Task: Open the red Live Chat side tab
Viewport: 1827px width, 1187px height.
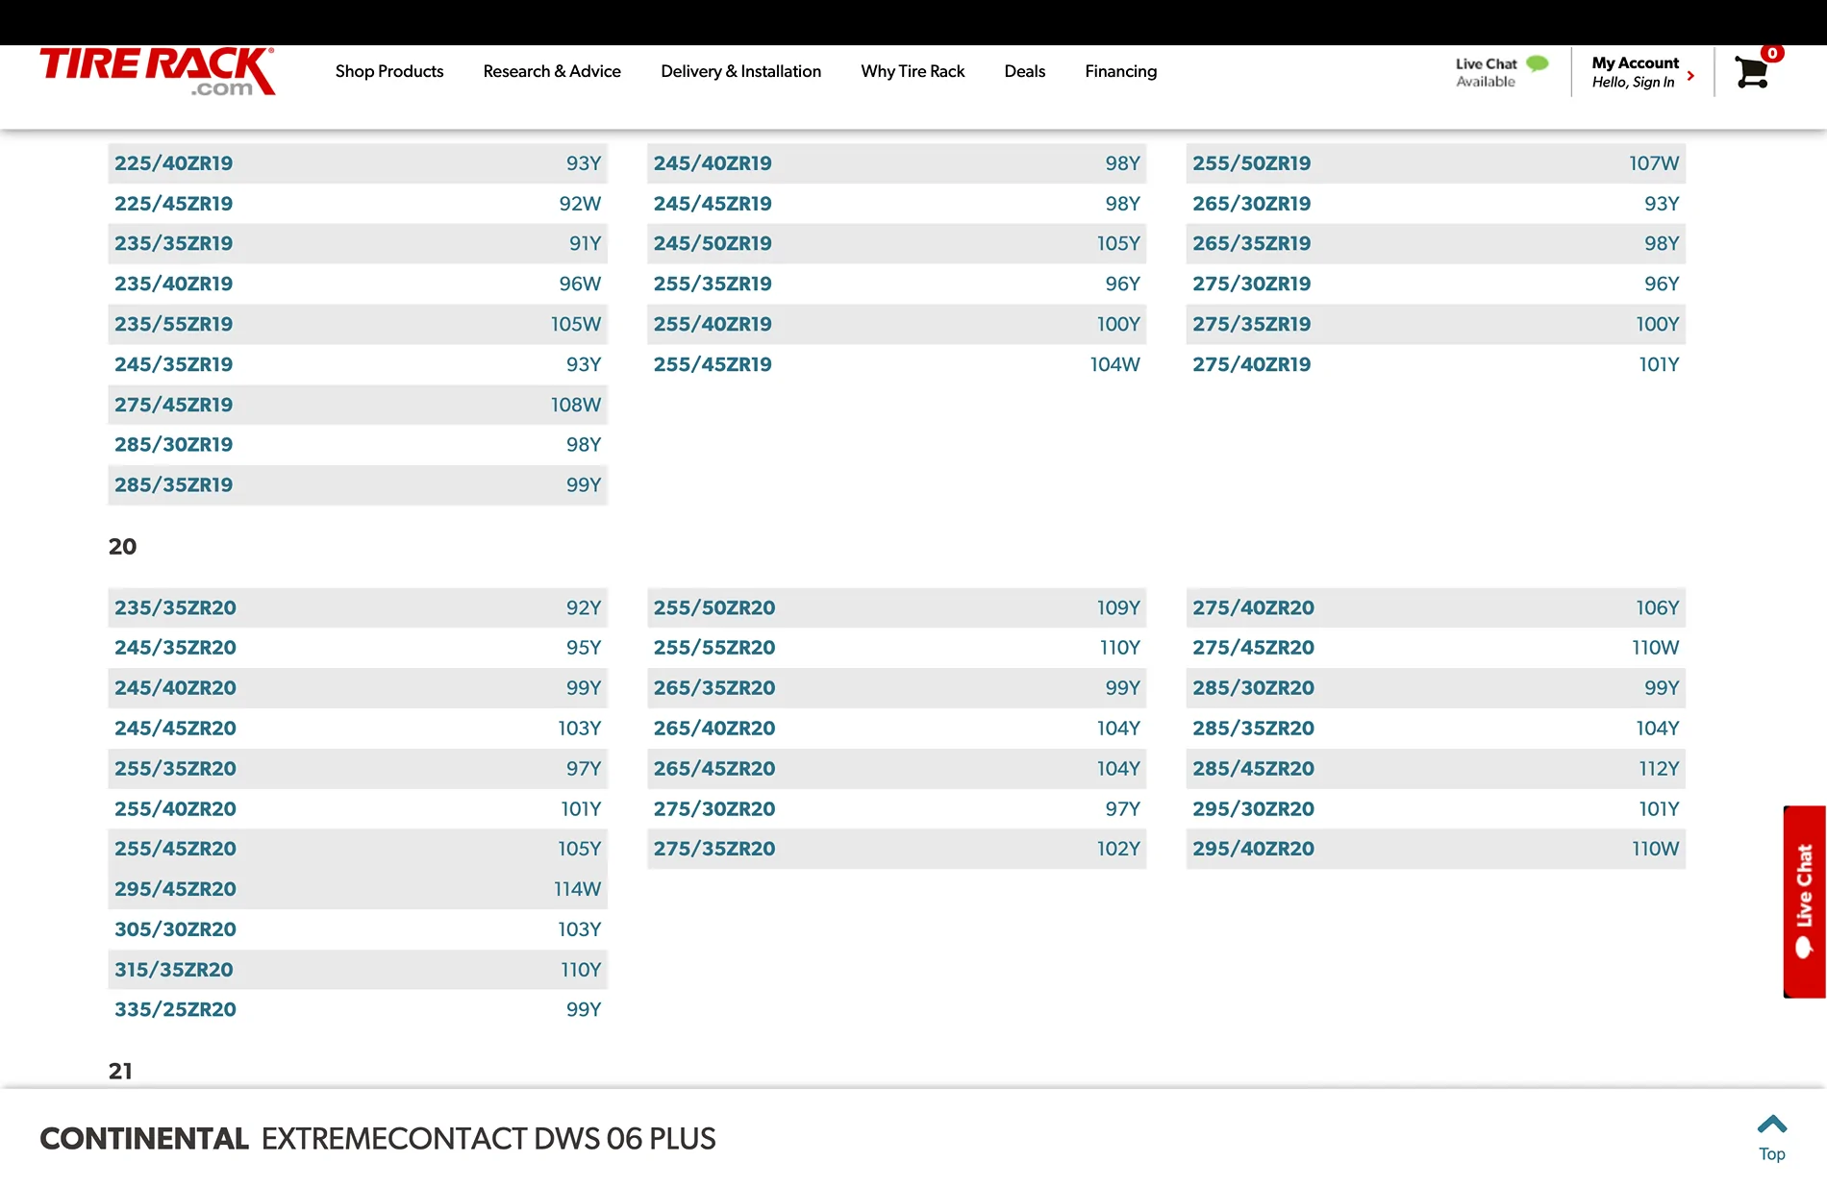Action: coord(1804,902)
